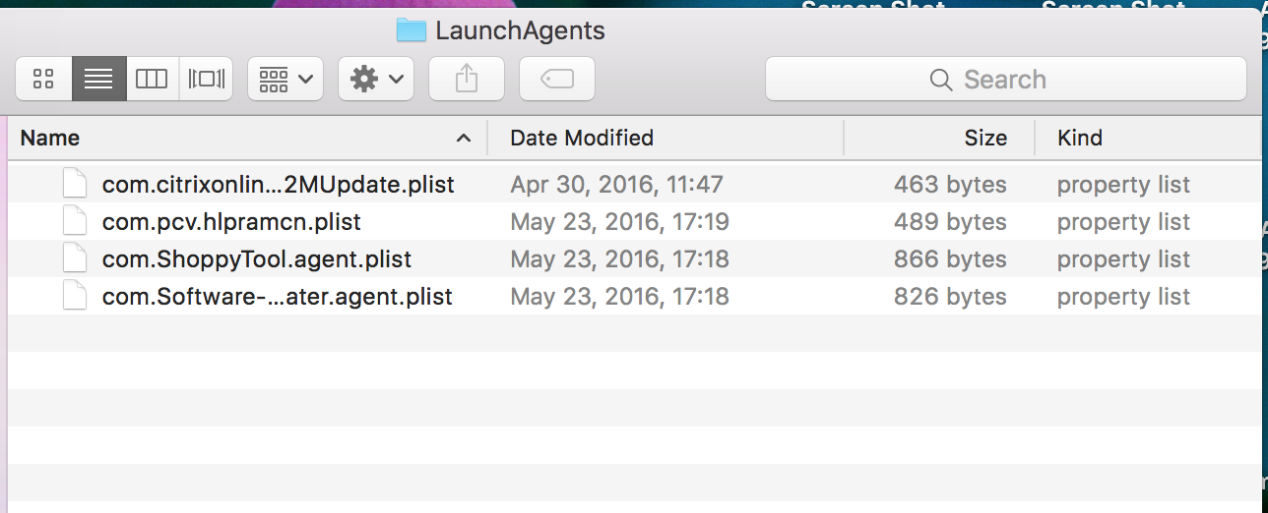1268x513 pixels.
Task: Switch to icon view
Action: [43, 80]
